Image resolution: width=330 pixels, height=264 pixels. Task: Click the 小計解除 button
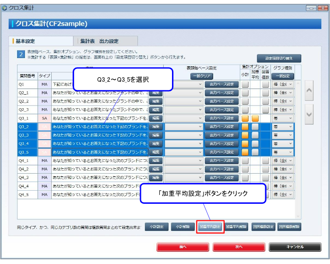coord(183,226)
